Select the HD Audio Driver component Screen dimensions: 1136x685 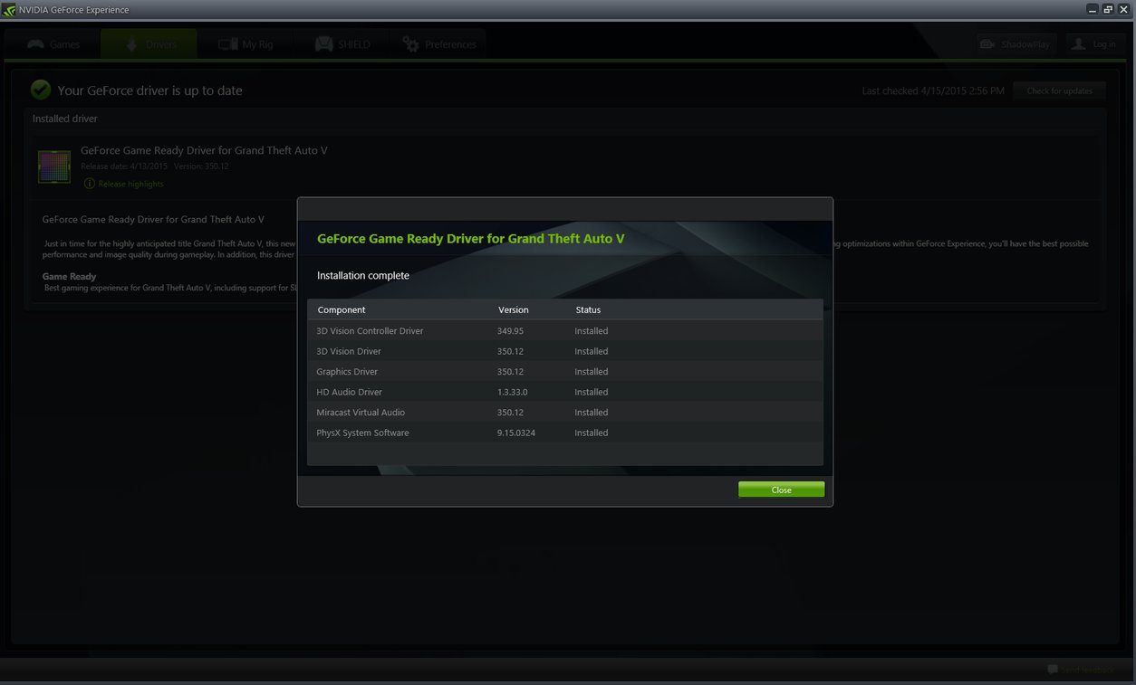coord(350,392)
